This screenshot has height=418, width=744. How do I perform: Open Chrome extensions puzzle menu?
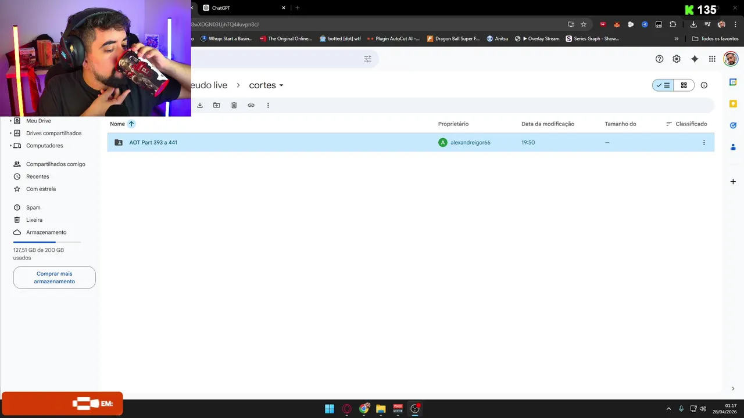[x=673, y=24]
